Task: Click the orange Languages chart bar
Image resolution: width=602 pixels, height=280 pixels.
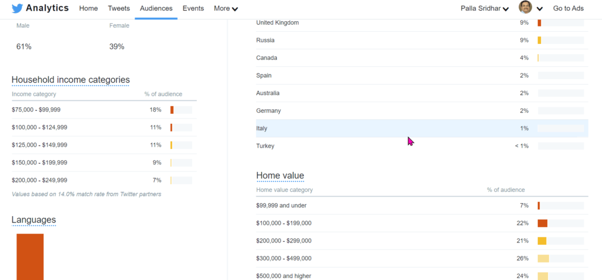Action: (30, 256)
